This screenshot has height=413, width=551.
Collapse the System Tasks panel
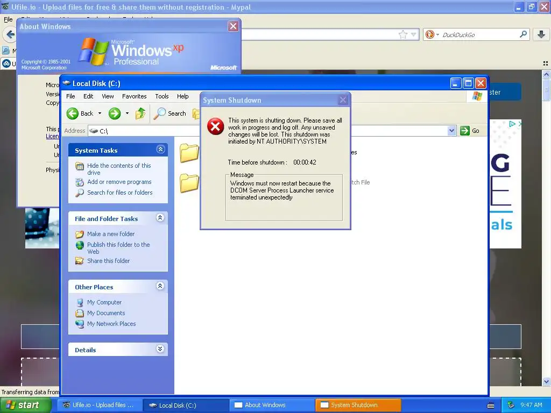pos(160,149)
